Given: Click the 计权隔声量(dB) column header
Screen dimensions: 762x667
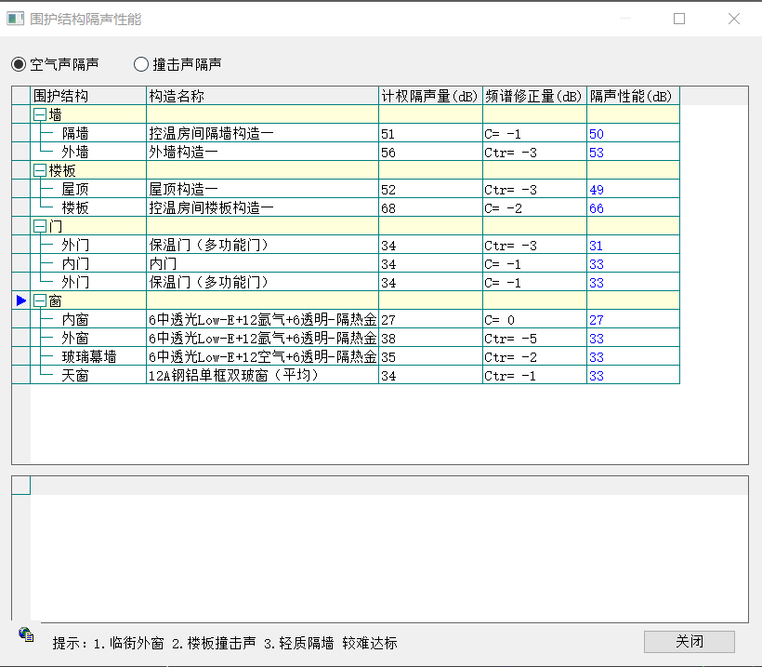Looking at the screenshot, I should pyautogui.click(x=429, y=96).
